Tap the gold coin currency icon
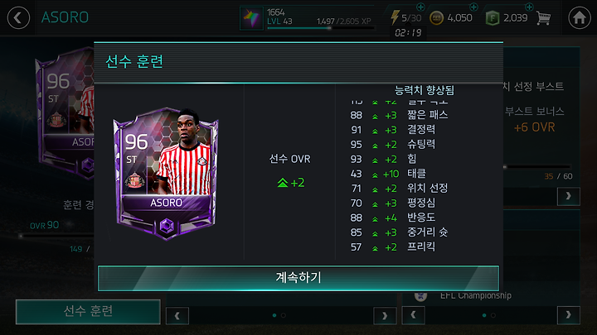Screen dimensions: 597x335 coord(436,18)
